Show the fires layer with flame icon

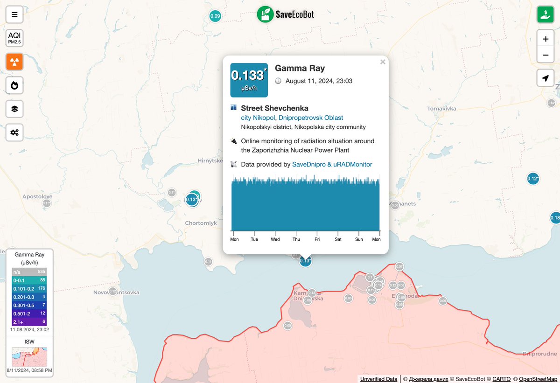click(x=14, y=85)
